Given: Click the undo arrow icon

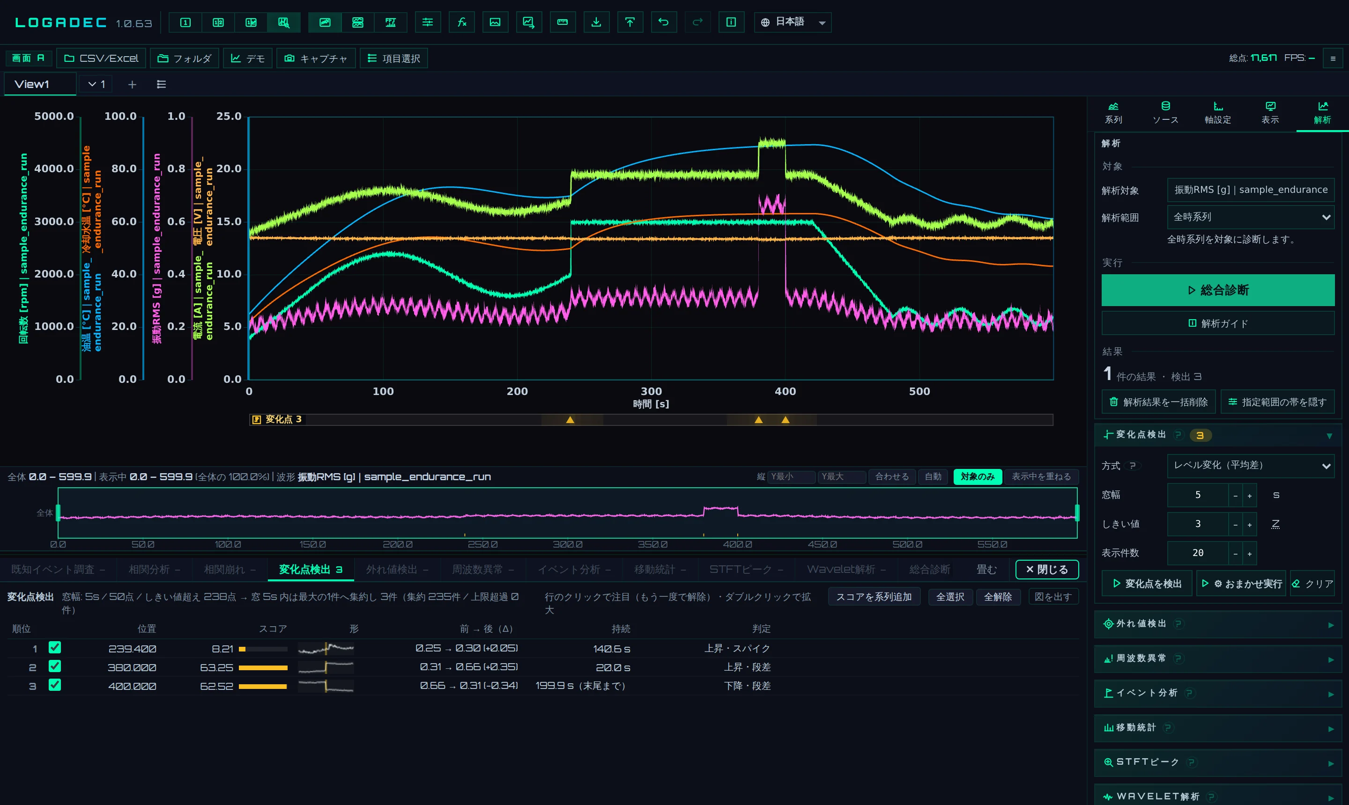Looking at the screenshot, I should click(663, 22).
